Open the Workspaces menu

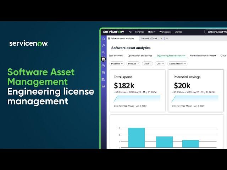[x=165, y=32]
